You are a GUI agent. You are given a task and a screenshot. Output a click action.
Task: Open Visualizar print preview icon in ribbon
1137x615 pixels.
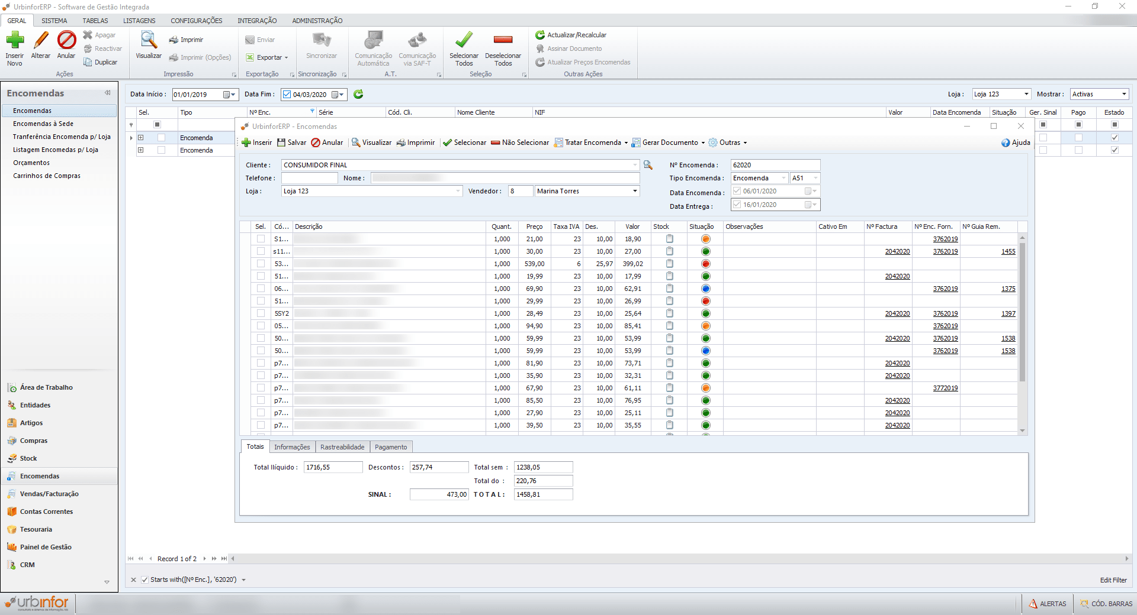pos(149,41)
